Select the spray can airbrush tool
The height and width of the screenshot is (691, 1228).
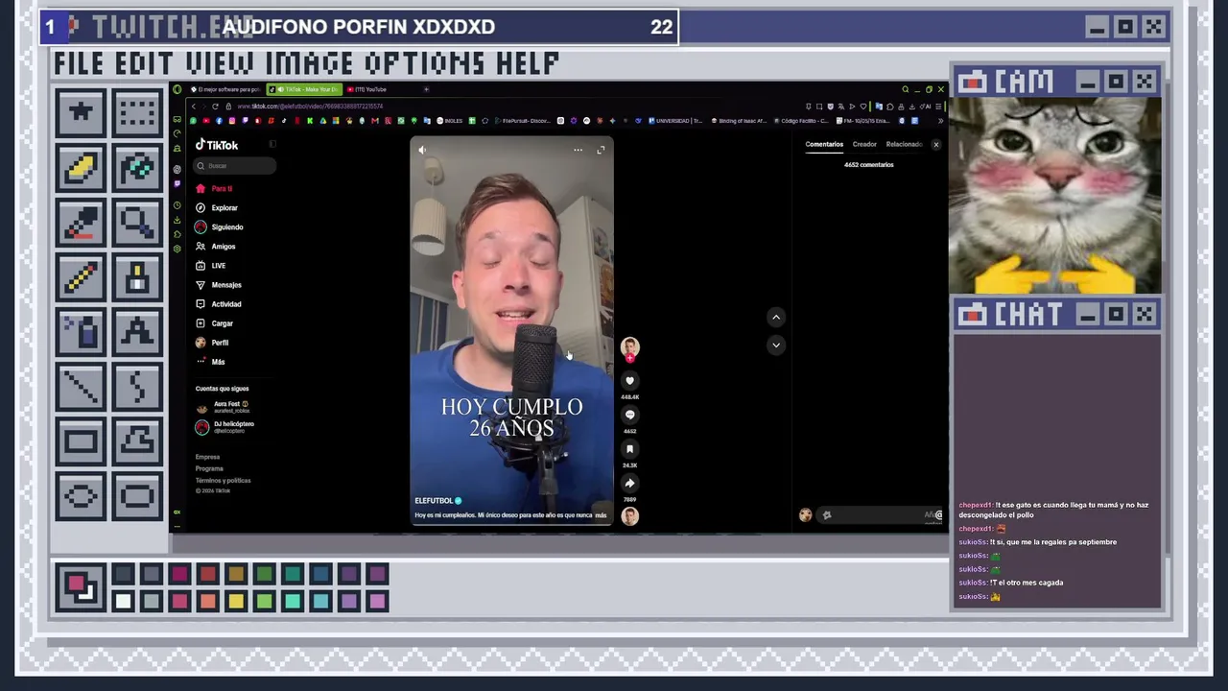point(81,333)
